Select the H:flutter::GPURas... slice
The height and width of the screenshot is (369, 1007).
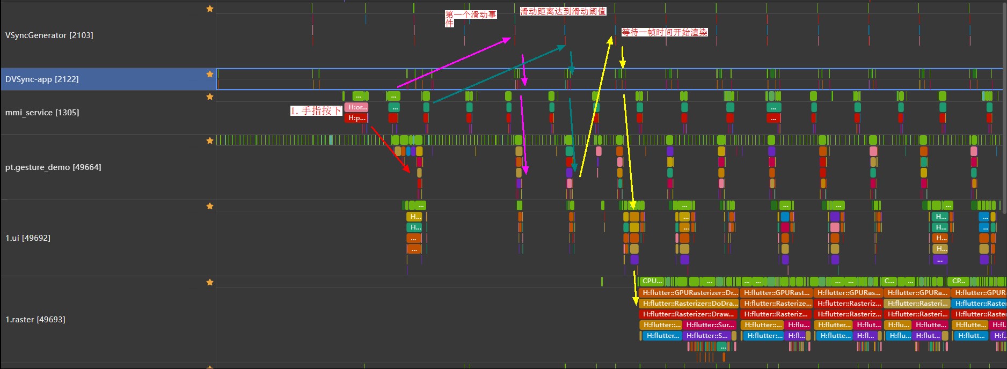[848, 293]
